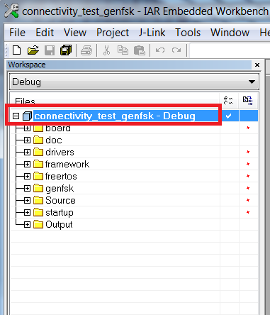Screen dimensions: 270x315
Task: Expand the Source folder
Action: click(27, 200)
